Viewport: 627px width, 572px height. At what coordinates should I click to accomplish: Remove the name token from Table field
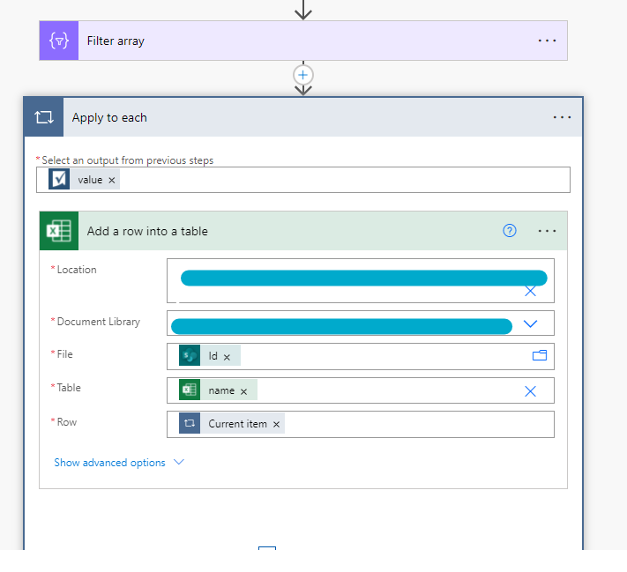[x=244, y=390]
